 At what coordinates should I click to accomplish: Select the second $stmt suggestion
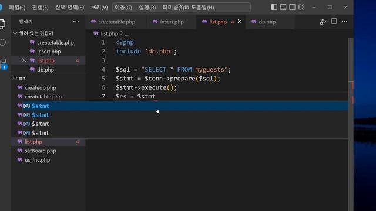click(x=185, y=115)
